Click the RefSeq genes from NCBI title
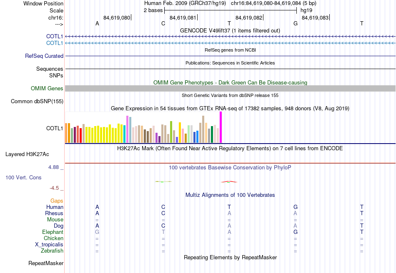Screen dimensions: 396x273 coord(230,50)
